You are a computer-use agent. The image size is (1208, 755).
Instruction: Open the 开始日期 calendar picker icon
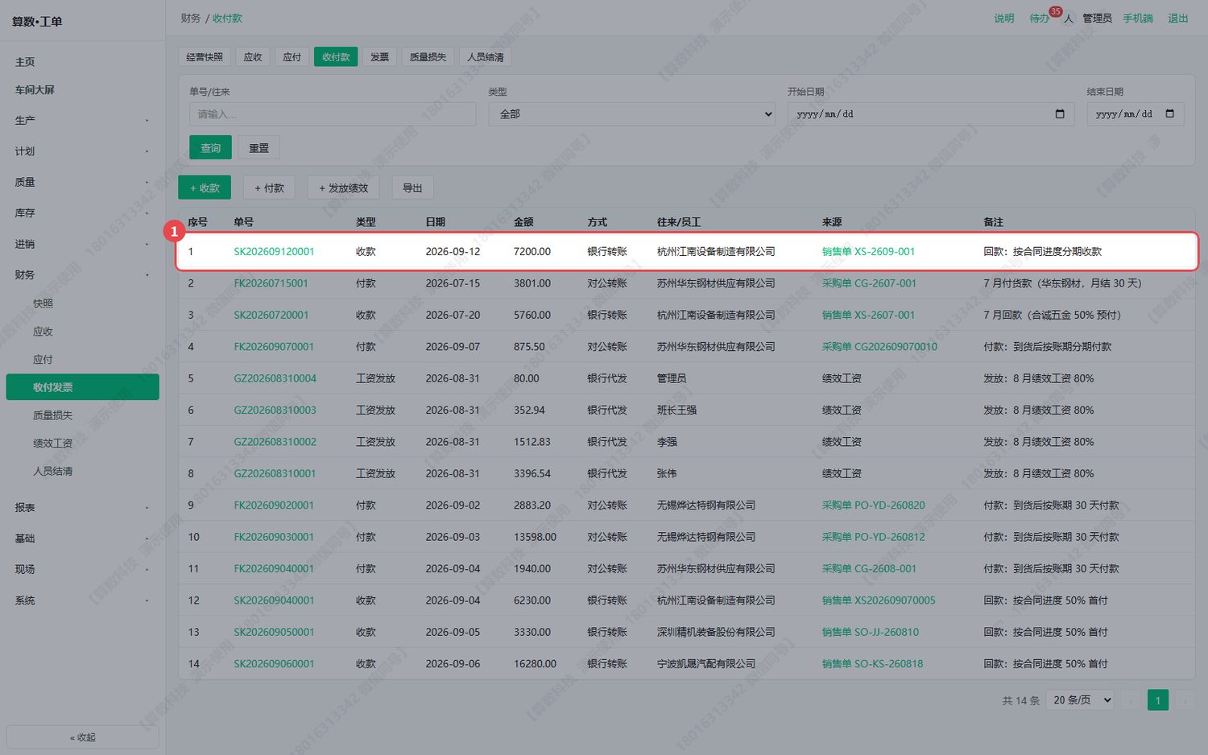coord(1060,114)
